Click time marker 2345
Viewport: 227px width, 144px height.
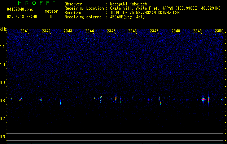(x=111, y=31)
